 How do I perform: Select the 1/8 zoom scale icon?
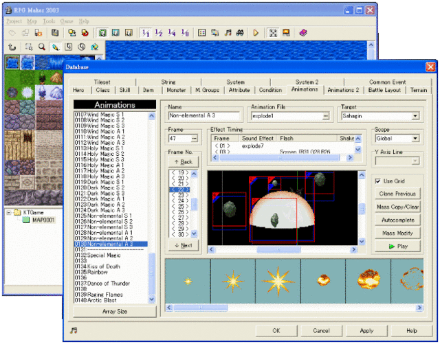(x=184, y=32)
